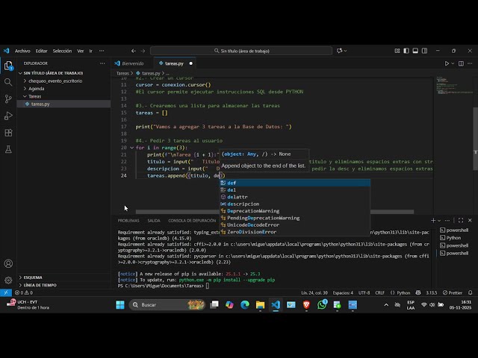
Task: Open Run and Debug view
Action: (x=8, y=116)
